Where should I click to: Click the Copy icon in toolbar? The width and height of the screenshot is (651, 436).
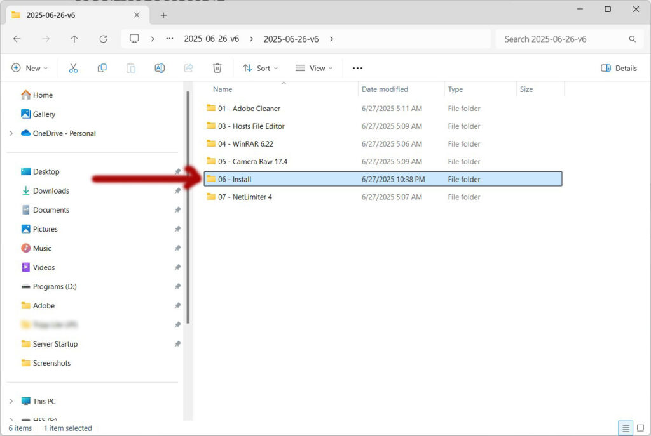[102, 68]
